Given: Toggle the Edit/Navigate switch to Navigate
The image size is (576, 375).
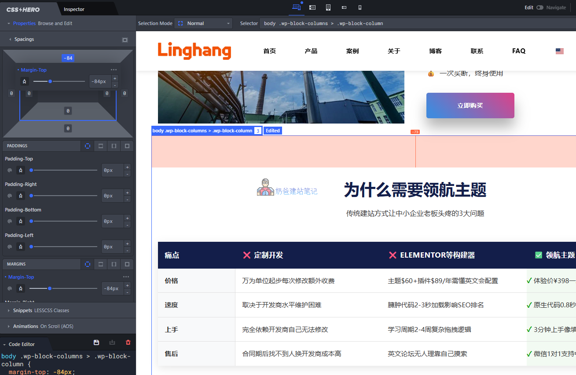Looking at the screenshot, I should tap(541, 7).
